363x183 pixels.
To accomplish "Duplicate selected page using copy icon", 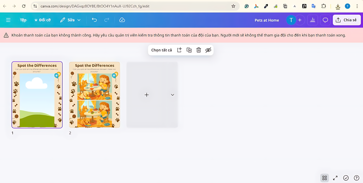I will tap(189, 50).
